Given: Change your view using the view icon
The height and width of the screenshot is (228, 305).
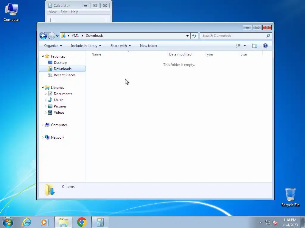Looking at the screenshot, I should point(238,46).
